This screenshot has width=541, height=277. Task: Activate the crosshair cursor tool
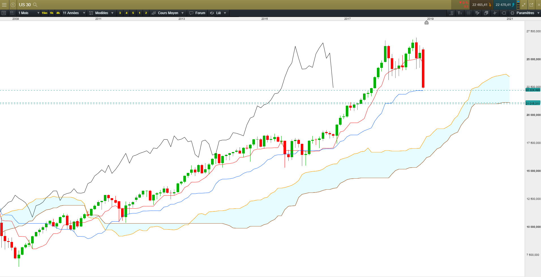(x=495, y=13)
